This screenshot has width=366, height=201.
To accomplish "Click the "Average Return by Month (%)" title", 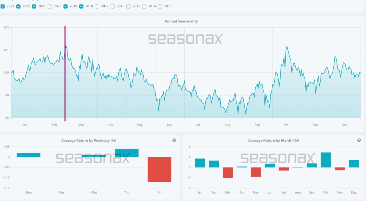I will [x=274, y=140].
